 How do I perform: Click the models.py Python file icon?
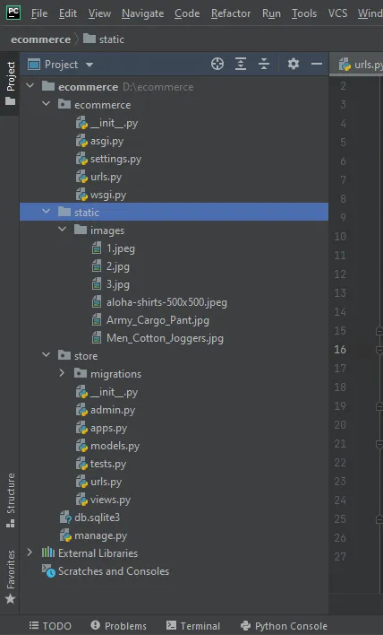point(81,446)
